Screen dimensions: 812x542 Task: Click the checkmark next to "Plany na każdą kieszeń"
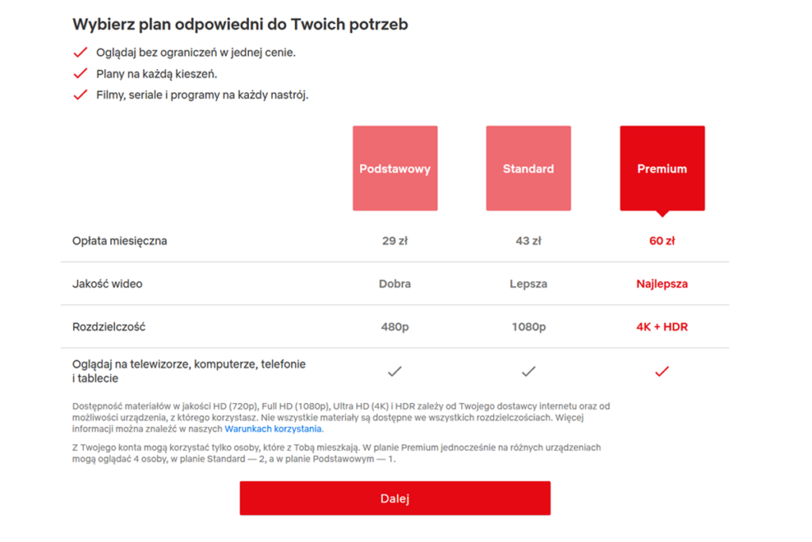point(80,72)
